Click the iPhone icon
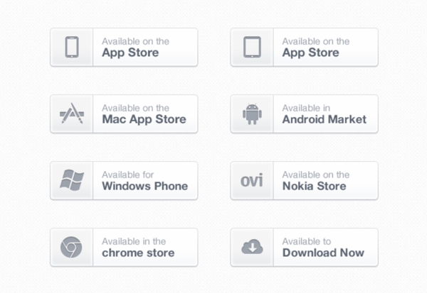427x293 pixels. [72, 47]
